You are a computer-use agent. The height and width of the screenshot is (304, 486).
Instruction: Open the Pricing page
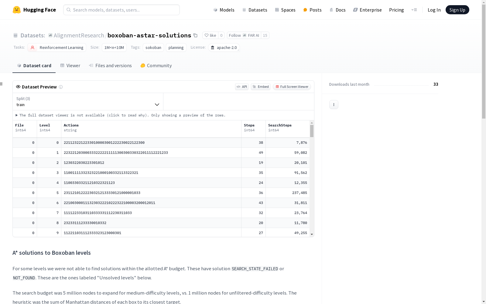click(396, 10)
